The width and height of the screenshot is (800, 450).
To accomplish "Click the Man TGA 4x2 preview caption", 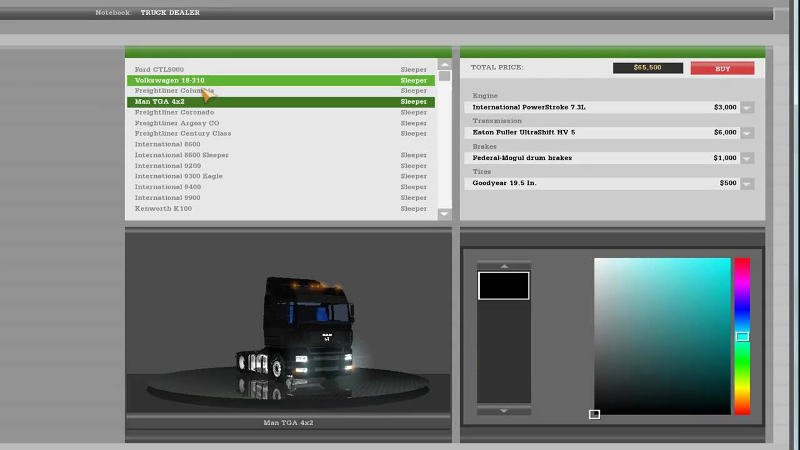I will click(x=288, y=422).
